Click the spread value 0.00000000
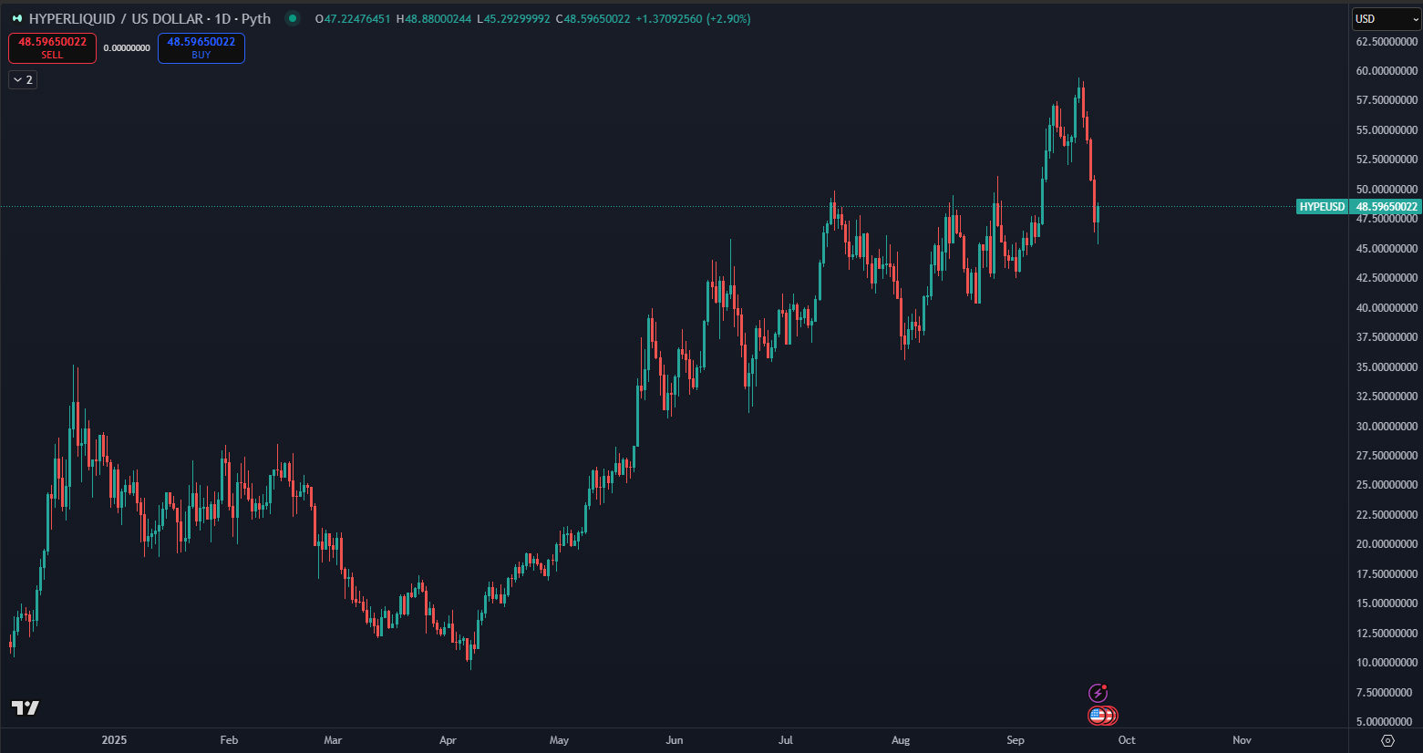Image resolution: width=1423 pixels, height=753 pixels. [x=127, y=48]
